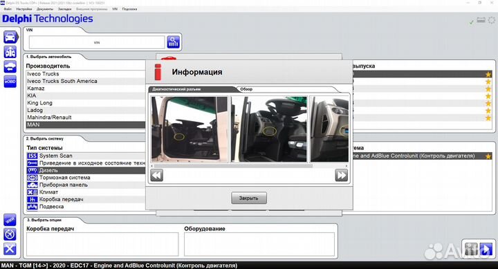
Task: Click the fan icon beside Климат
Action: tap(33, 192)
